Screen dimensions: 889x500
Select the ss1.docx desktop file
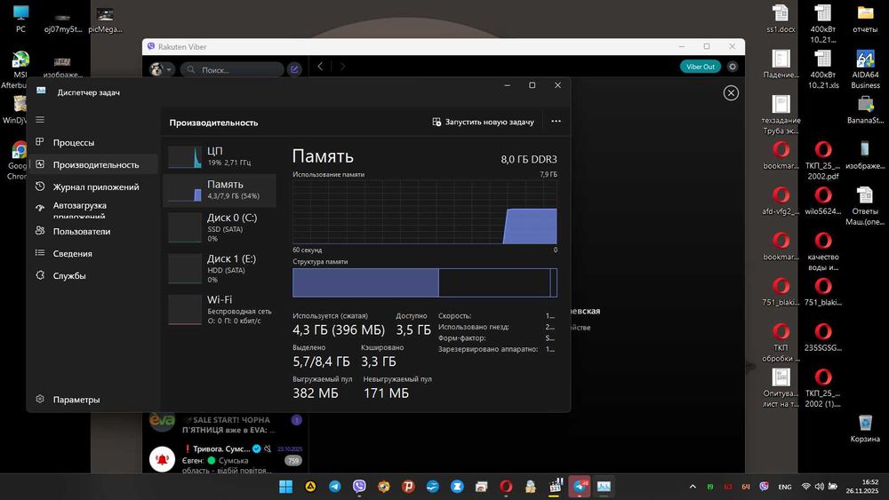pyautogui.click(x=781, y=19)
